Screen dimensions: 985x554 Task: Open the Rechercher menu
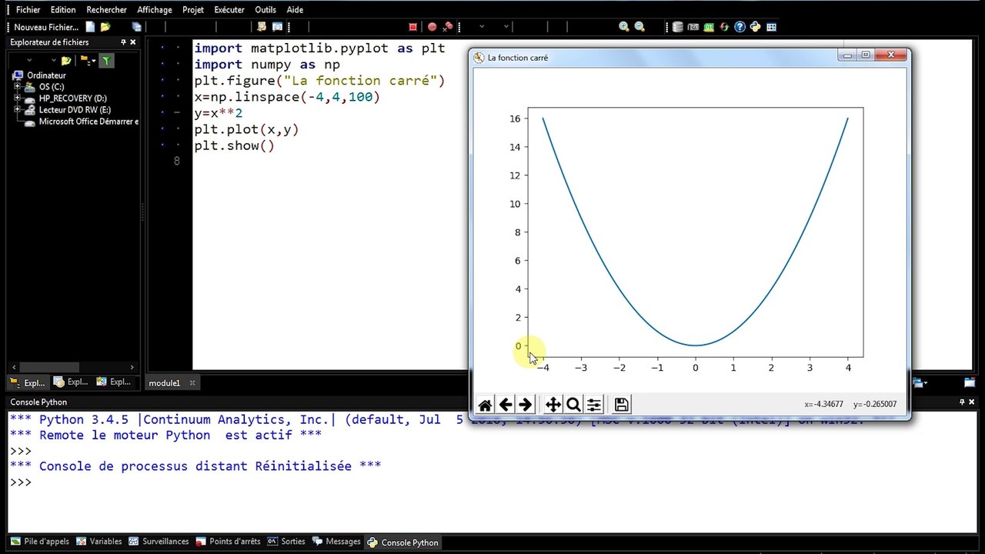(x=106, y=10)
